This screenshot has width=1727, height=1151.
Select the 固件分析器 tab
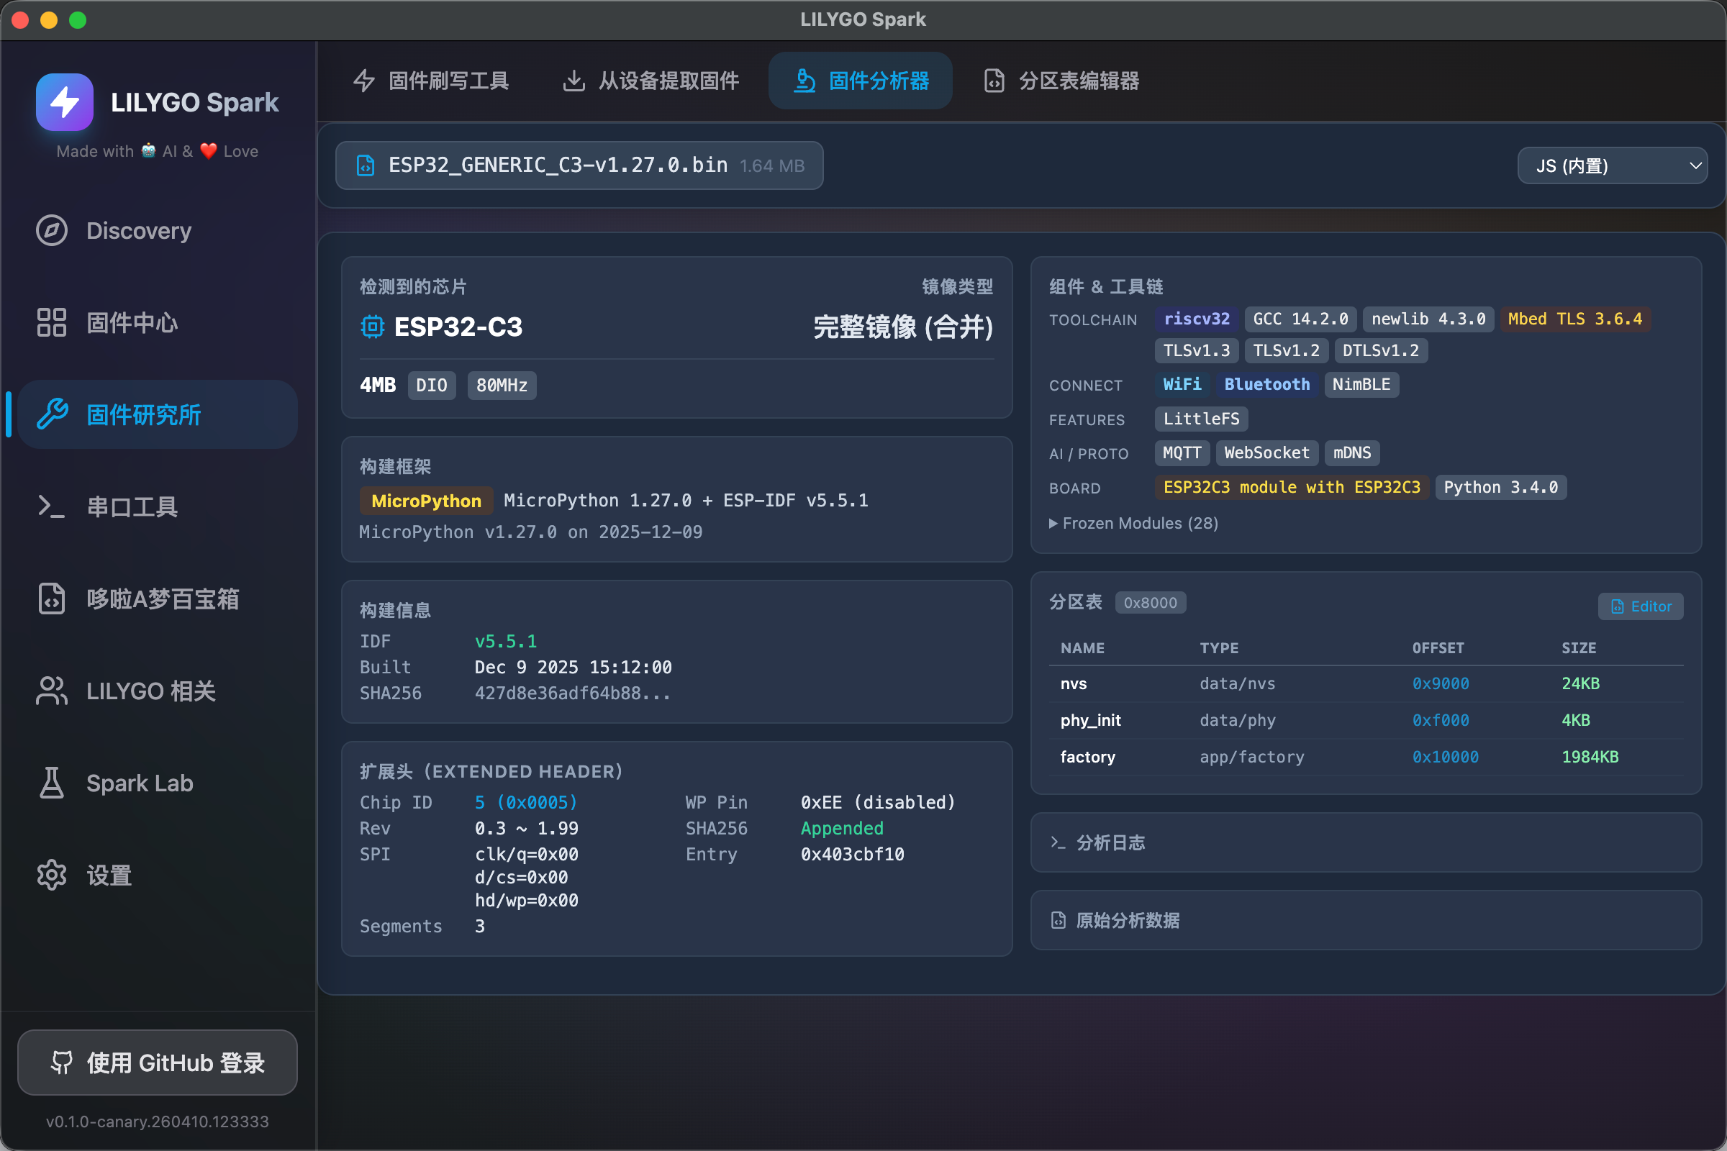[861, 81]
